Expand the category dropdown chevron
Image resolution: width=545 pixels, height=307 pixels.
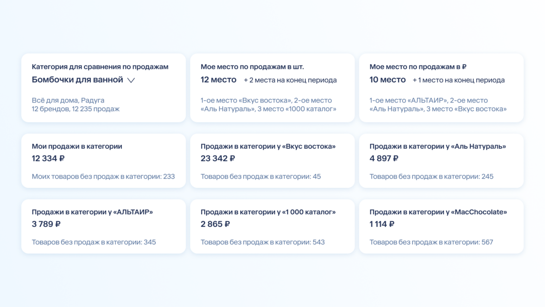tap(131, 80)
